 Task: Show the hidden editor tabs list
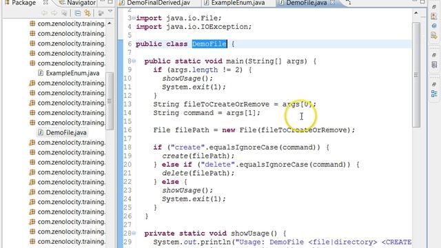click(348, 3)
